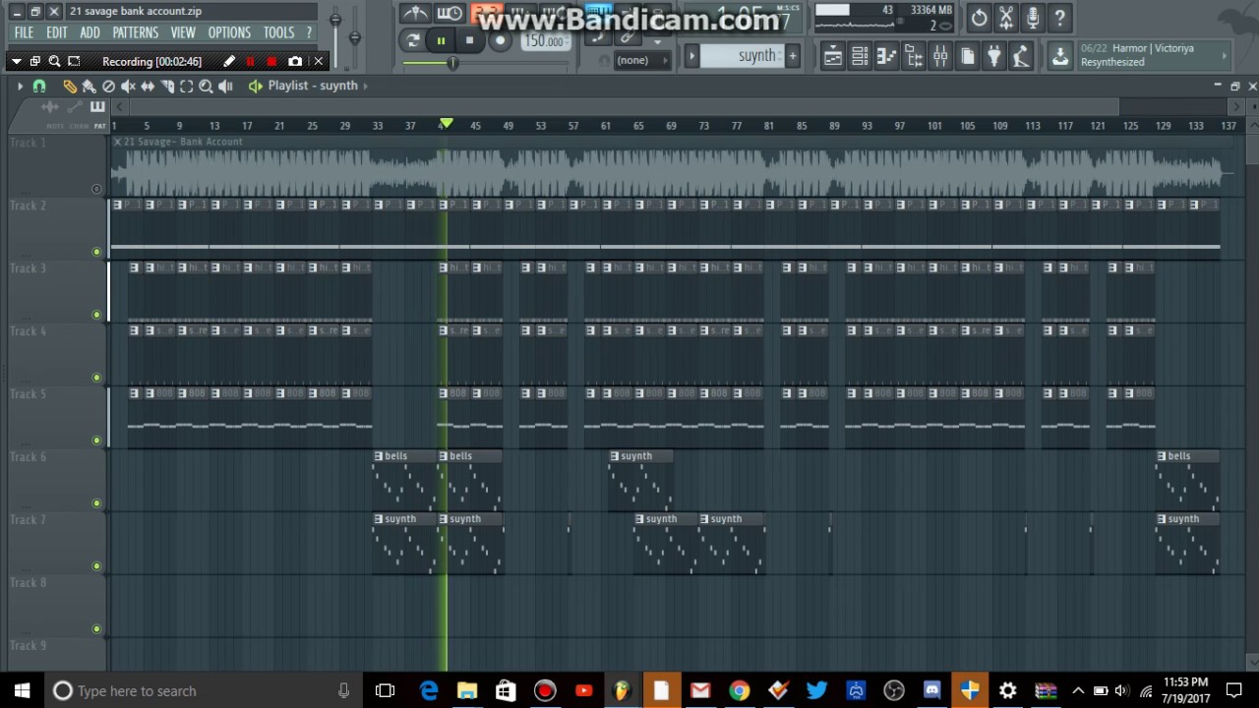Click the Bandicam drawing pencil icon
The width and height of the screenshot is (1259, 708).
pos(229,61)
